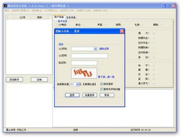181x137 pixels.
Task: Click the 批量登录 button
Action: (x=90, y=95)
